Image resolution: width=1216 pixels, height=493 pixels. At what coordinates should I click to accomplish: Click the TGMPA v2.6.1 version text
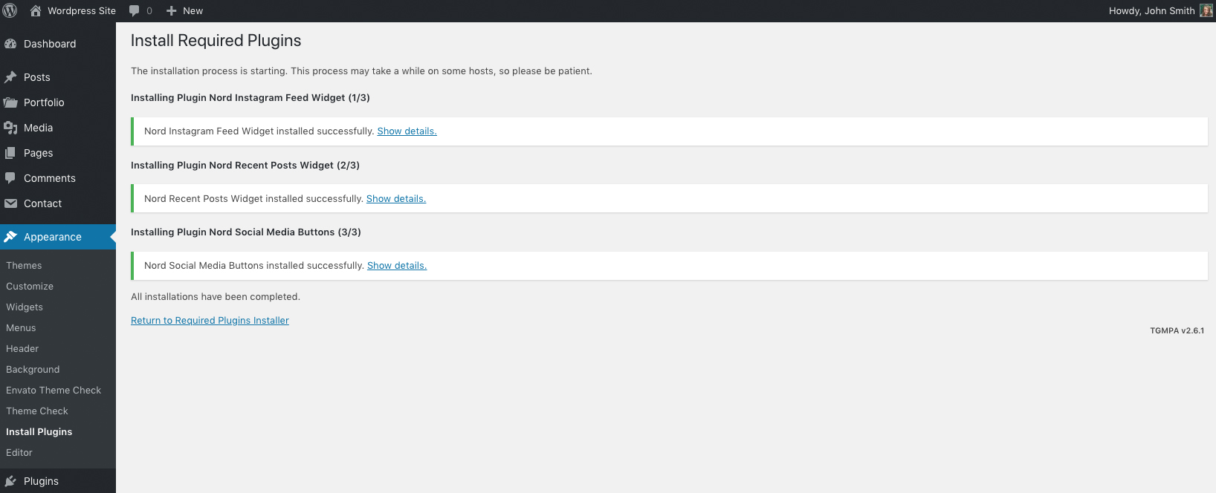click(x=1177, y=330)
